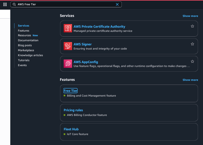Viewport: 203px width, 145px height.
Task: Click the text 'IoT Core feature'
Action: pos(78,134)
